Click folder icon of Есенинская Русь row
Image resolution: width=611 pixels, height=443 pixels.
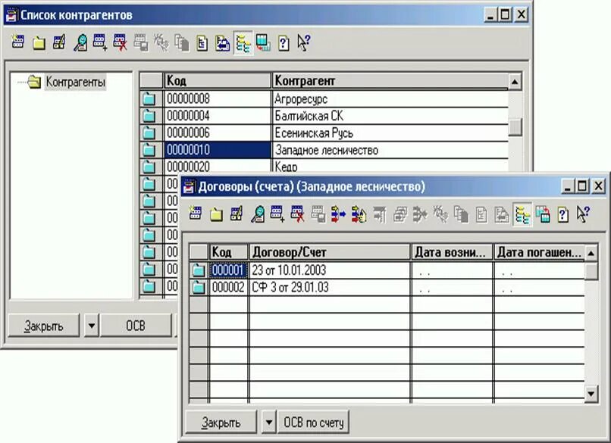pos(149,133)
